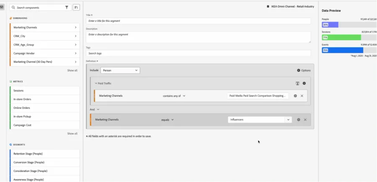The width and height of the screenshot is (377, 182).
Task: Select the Sessions metric
Action: (44, 91)
